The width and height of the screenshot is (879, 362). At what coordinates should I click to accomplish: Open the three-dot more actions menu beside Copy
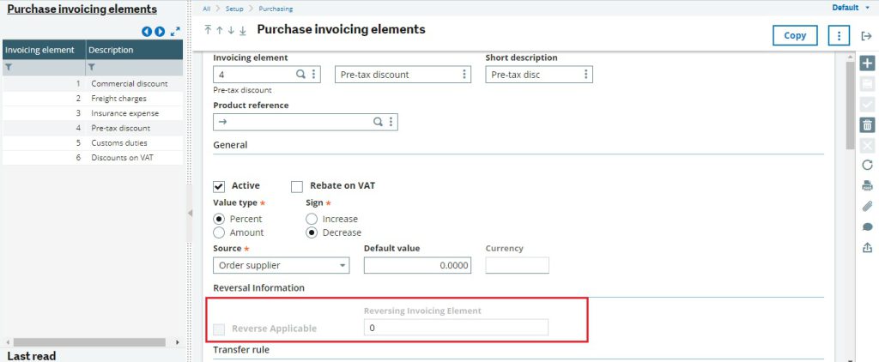tap(838, 35)
